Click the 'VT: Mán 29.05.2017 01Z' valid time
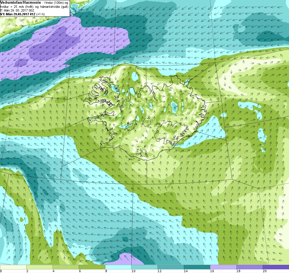The width and height of the screenshot is (289, 273). tap(18, 14)
